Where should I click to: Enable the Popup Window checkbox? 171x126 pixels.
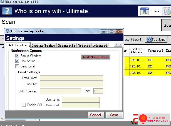pos(17,56)
